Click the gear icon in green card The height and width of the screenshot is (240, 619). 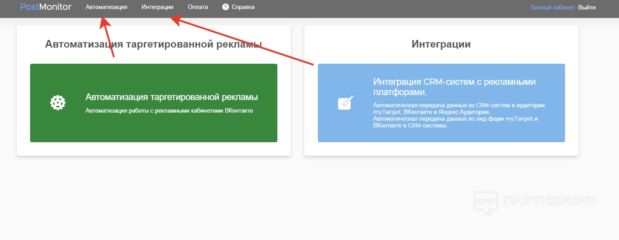(58, 103)
